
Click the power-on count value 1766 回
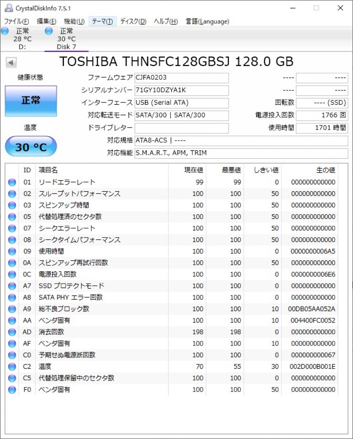click(x=322, y=115)
